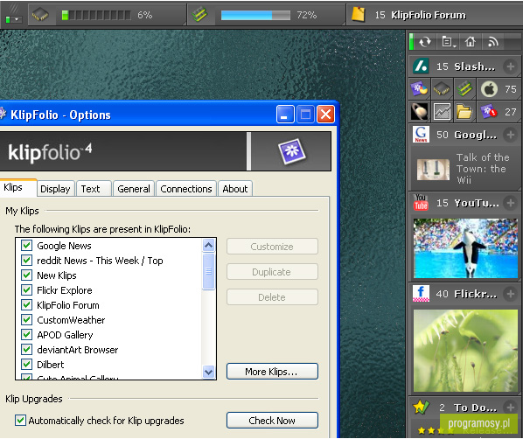
Task: Click the CPU chip Klip in sidebar
Action: click(x=442, y=89)
